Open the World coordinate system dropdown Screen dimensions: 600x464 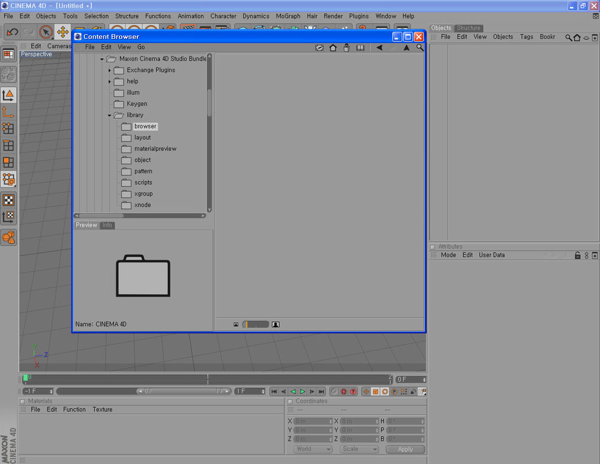(x=313, y=449)
